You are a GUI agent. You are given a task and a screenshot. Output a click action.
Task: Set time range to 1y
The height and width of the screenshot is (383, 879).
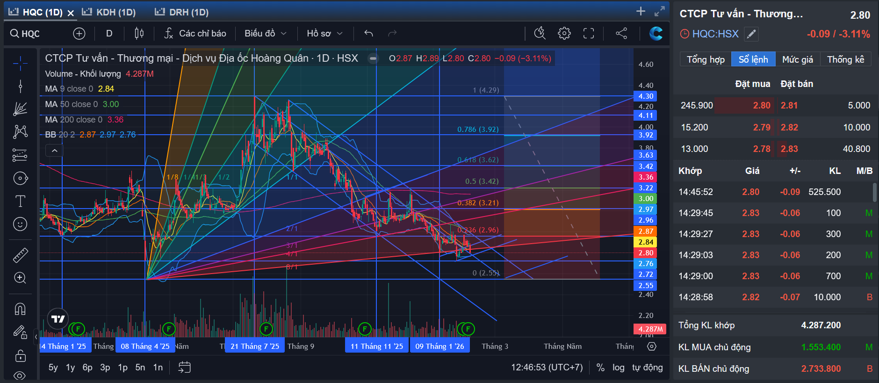point(71,368)
